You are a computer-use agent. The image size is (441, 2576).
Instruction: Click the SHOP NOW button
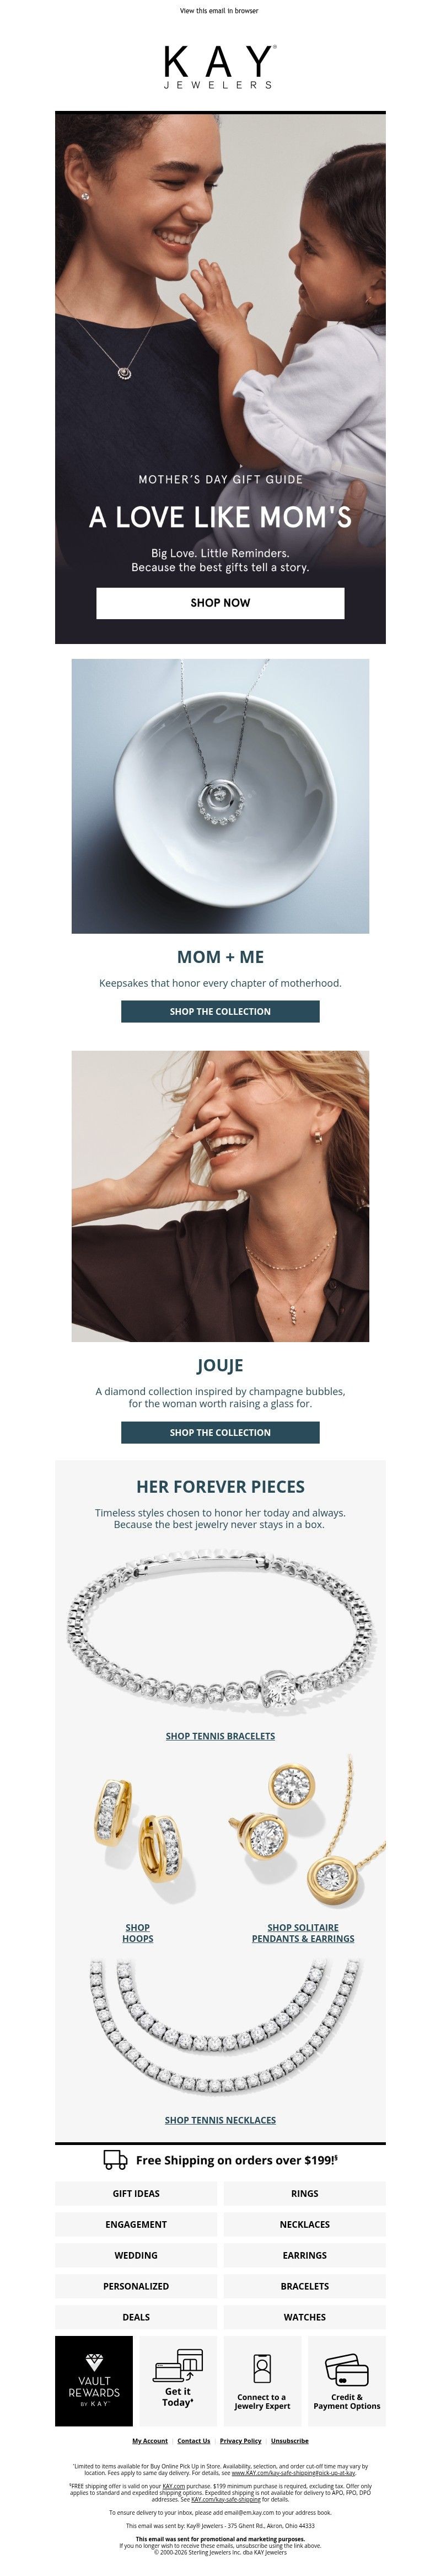(x=220, y=602)
